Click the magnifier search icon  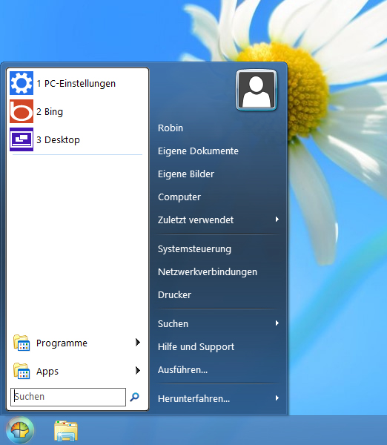pos(134,397)
